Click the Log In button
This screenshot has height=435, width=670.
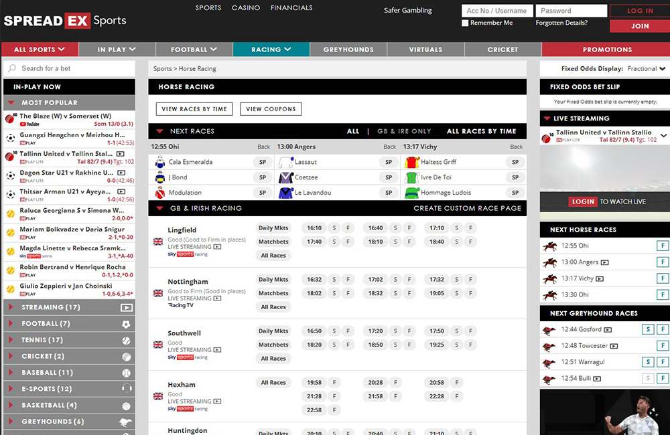click(640, 11)
